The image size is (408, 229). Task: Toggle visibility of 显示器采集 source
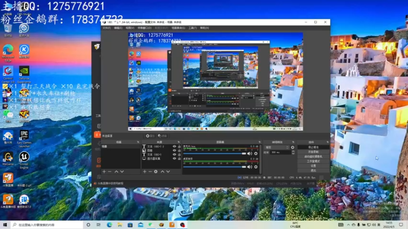[174, 158]
